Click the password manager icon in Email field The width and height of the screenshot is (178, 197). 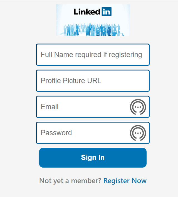[138, 107]
